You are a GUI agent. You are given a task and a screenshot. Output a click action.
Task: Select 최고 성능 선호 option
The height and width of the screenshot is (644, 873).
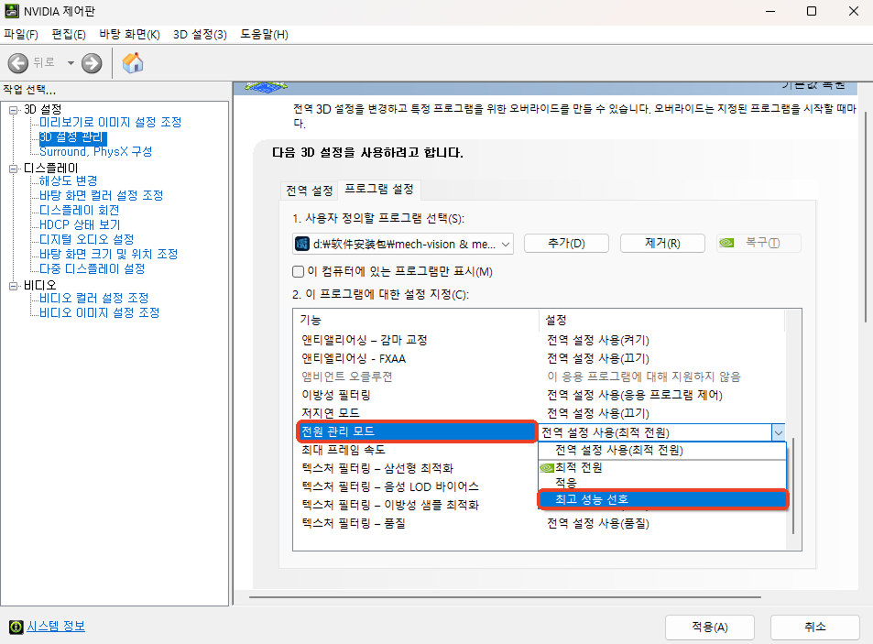click(662, 499)
